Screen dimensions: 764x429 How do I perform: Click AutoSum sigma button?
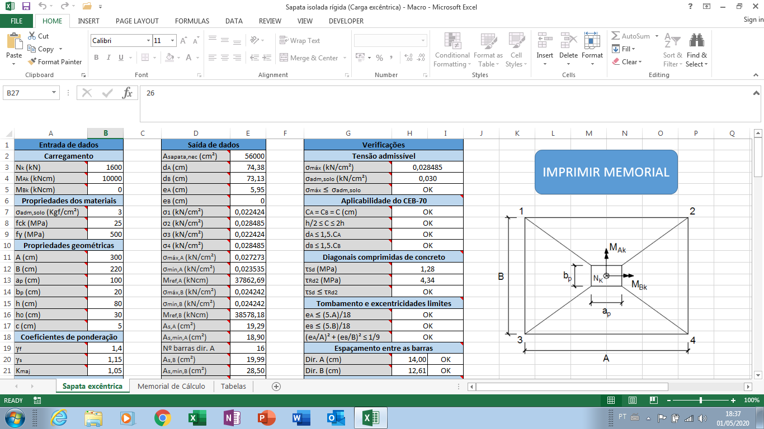click(x=630, y=36)
